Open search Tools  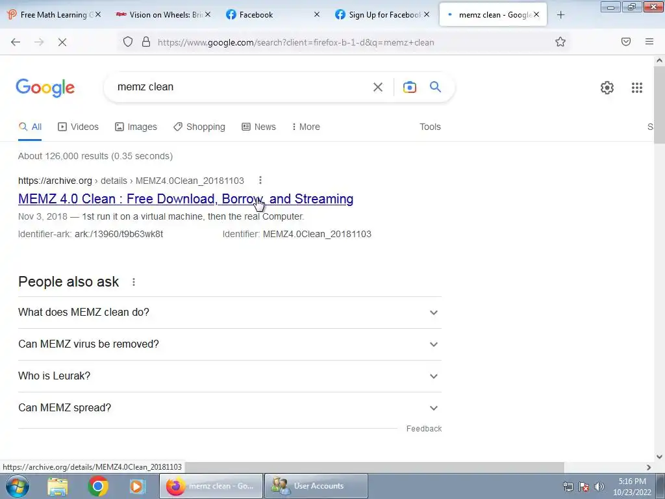[x=430, y=127]
